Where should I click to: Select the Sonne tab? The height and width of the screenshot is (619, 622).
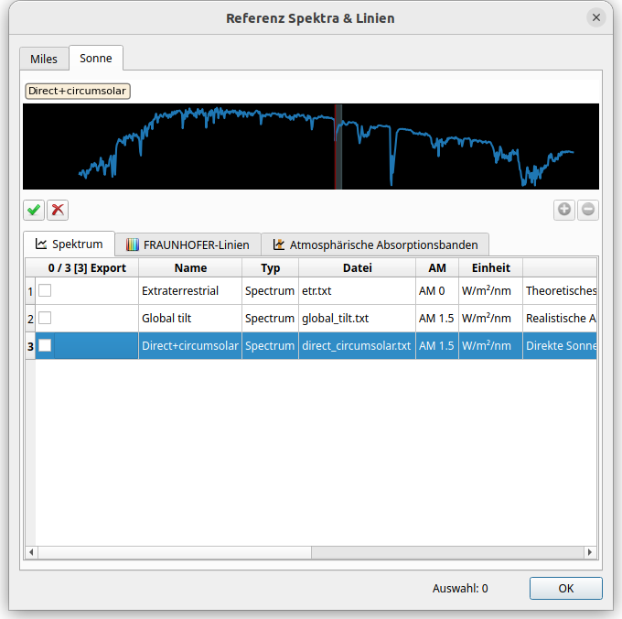pyautogui.click(x=96, y=58)
